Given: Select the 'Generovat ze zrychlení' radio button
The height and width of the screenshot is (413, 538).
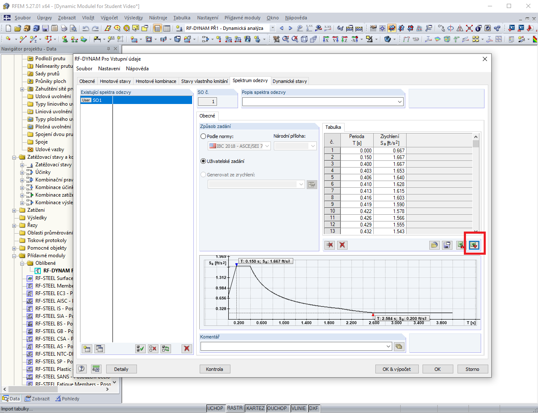Looking at the screenshot, I should pyautogui.click(x=203, y=175).
